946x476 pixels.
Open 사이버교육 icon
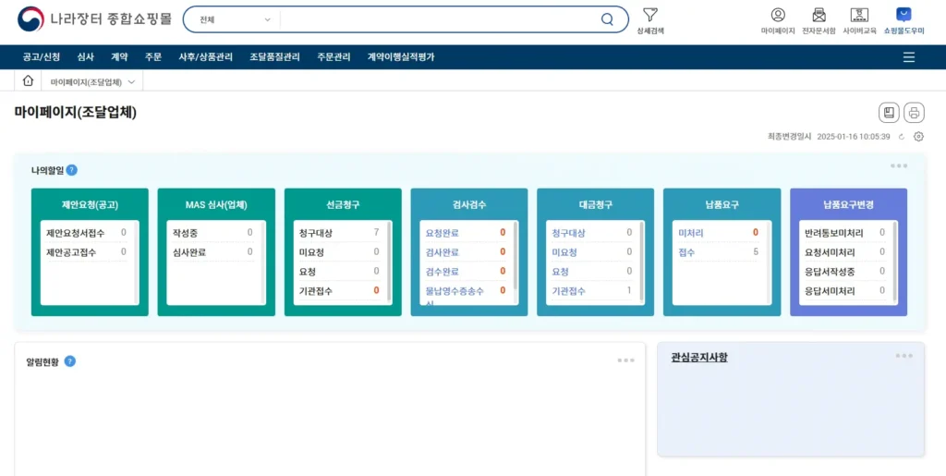tap(859, 15)
